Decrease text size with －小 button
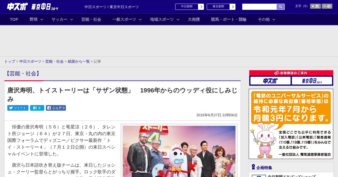338x177 pixels. (x=327, y=6)
